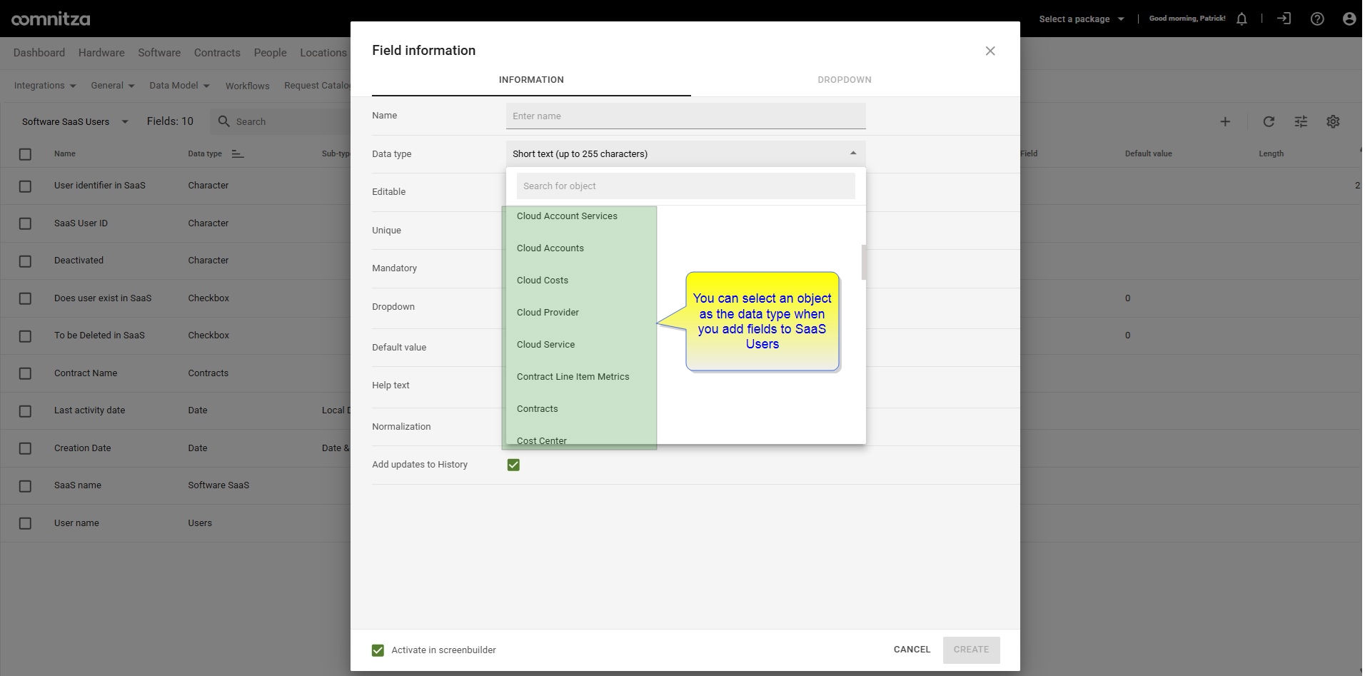Click the Data type column sort icon
This screenshot has width=1365, height=676.
(x=238, y=153)
